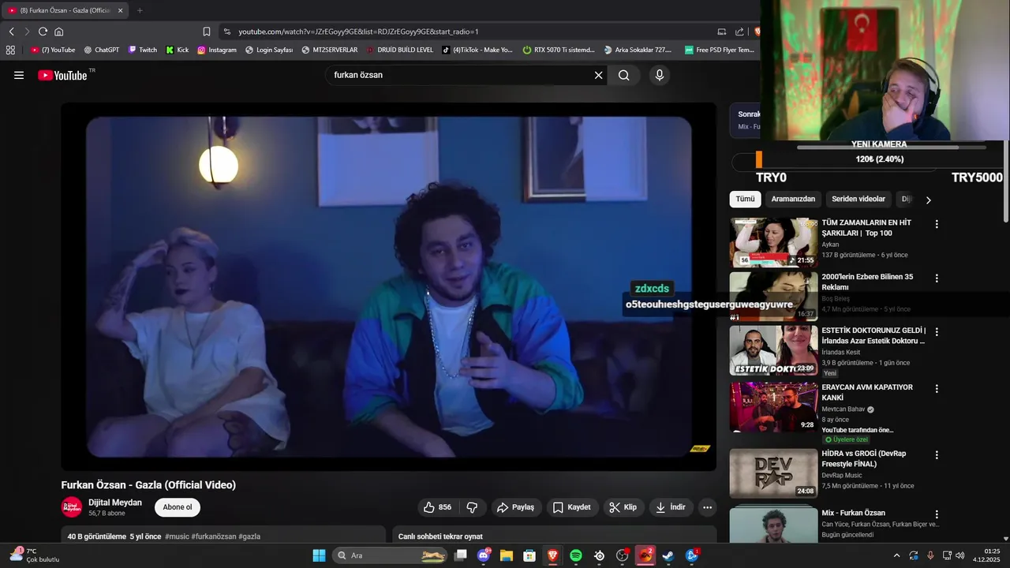Open the HİDRA vs GROGİ DevRap thumbnail
The width and height of the screenshot is (1010, 568).
[773, 473]
